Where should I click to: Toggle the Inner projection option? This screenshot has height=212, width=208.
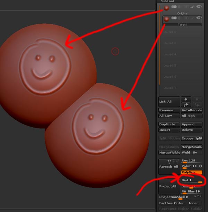coord(193,203)
